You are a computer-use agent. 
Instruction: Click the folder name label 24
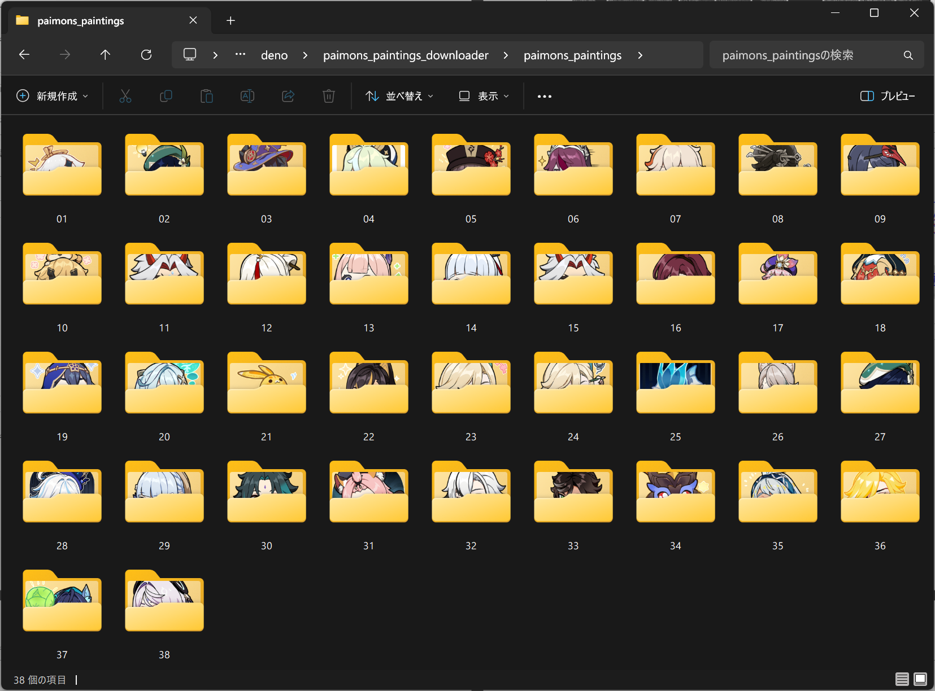coord(573,437)
